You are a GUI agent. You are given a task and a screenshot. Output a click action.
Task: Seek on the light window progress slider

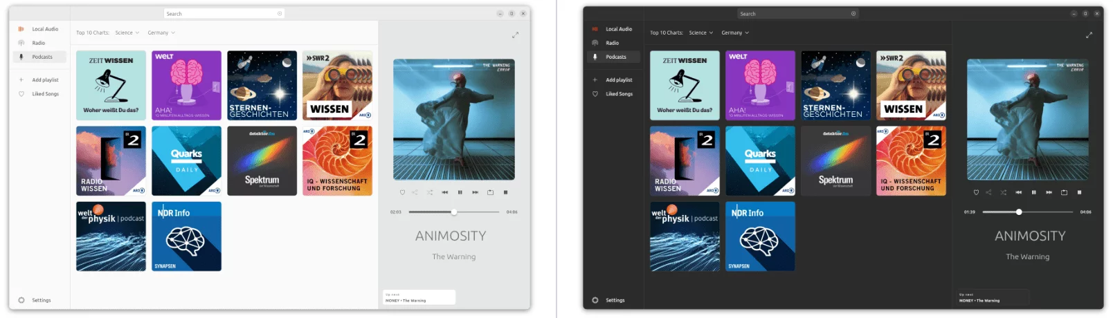coord(454,212)
